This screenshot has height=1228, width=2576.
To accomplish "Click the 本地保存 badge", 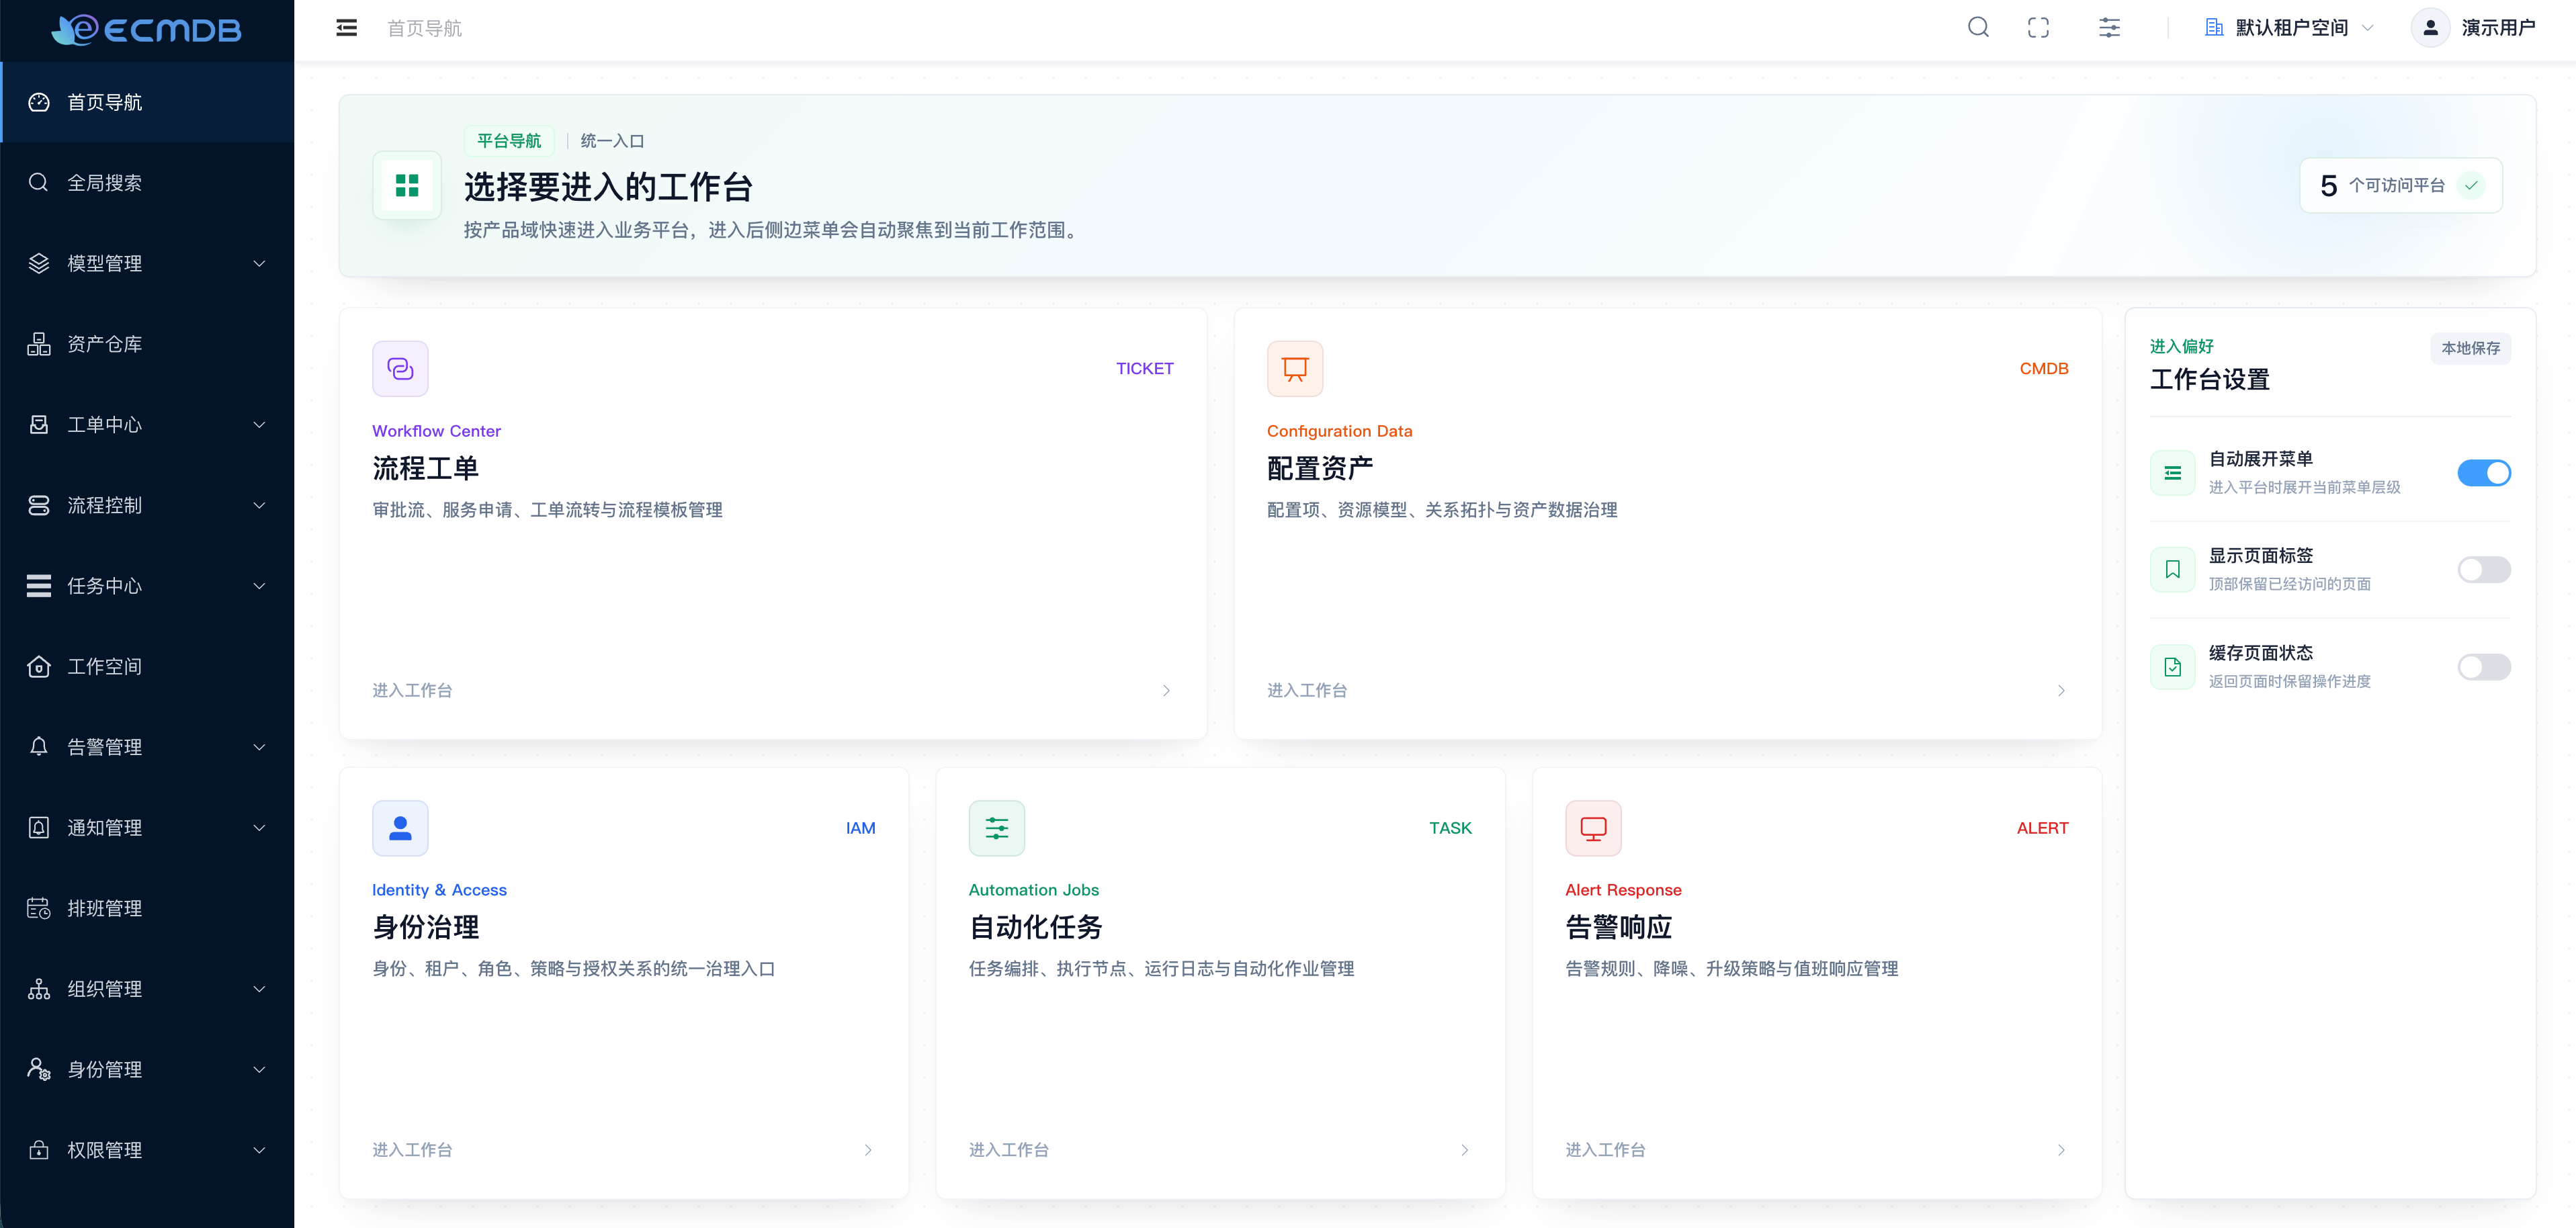I will [2470, 348].
